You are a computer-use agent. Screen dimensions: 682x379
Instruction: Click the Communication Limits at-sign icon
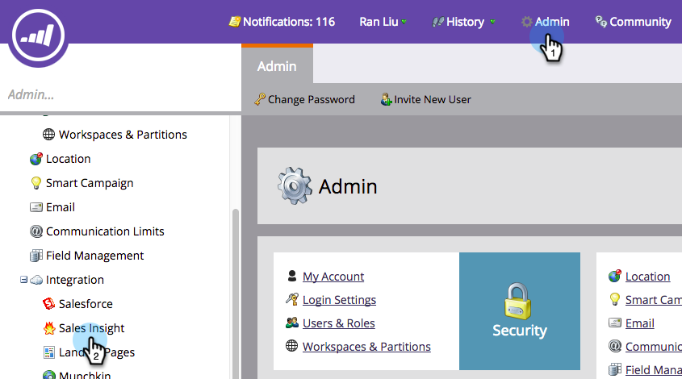[36, 231]
